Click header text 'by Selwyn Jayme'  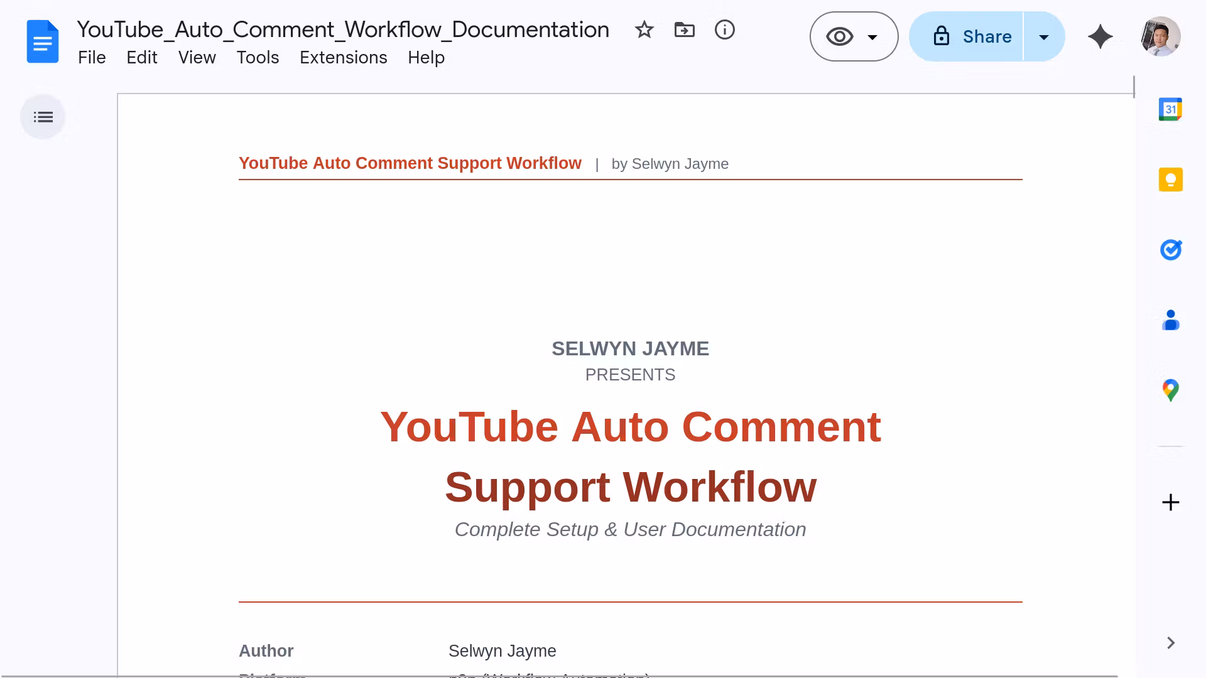pos(670,164)
